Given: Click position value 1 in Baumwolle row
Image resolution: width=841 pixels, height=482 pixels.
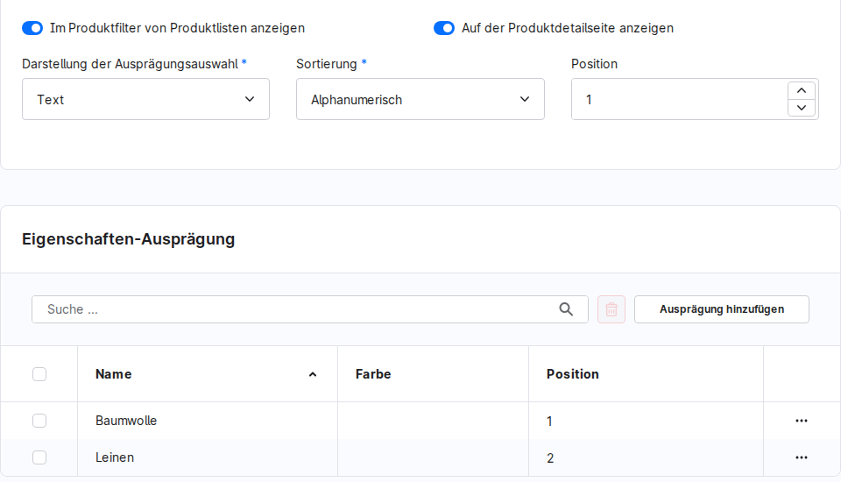Looking at the screenshot, I should click(x=549, y=422).
